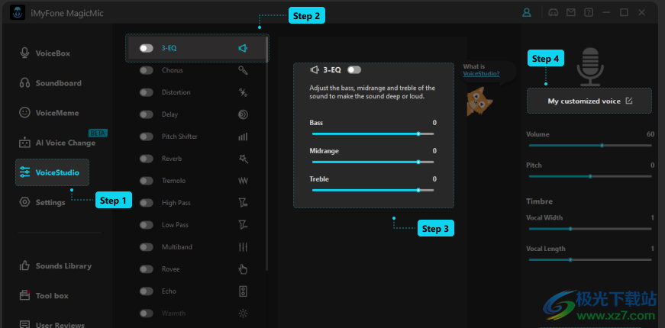Enable the Warmth toggle

(x=147, y=314)
